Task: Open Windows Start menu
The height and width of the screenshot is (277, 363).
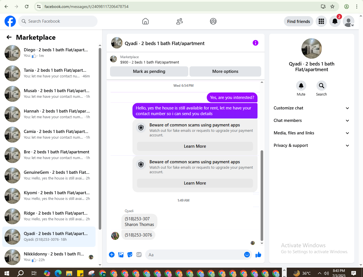Action: click(x=7, y=273)
